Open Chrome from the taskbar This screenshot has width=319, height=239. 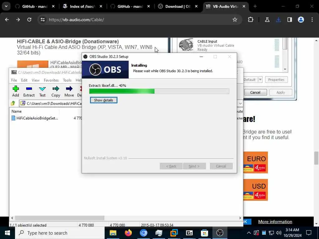coord(143,233)
